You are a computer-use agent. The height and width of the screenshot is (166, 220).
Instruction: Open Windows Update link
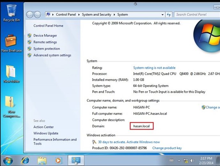coord(46,133)
